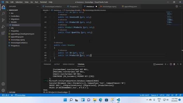Open the terminal launch profile dropdown arrow
The image size is (183, 103).
click(x=168, y=64)
